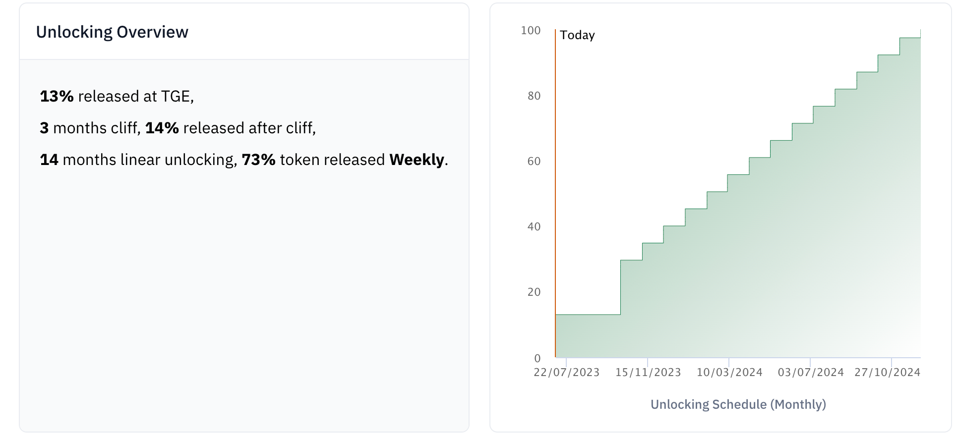Click the bold "14%" released after cliff value

click(x=162, y=128)
